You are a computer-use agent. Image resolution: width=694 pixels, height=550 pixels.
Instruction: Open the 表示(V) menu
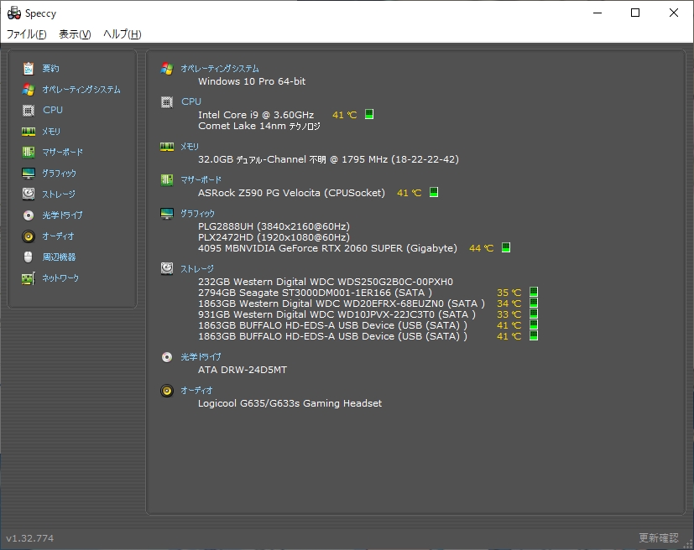[x=75, y=34]
